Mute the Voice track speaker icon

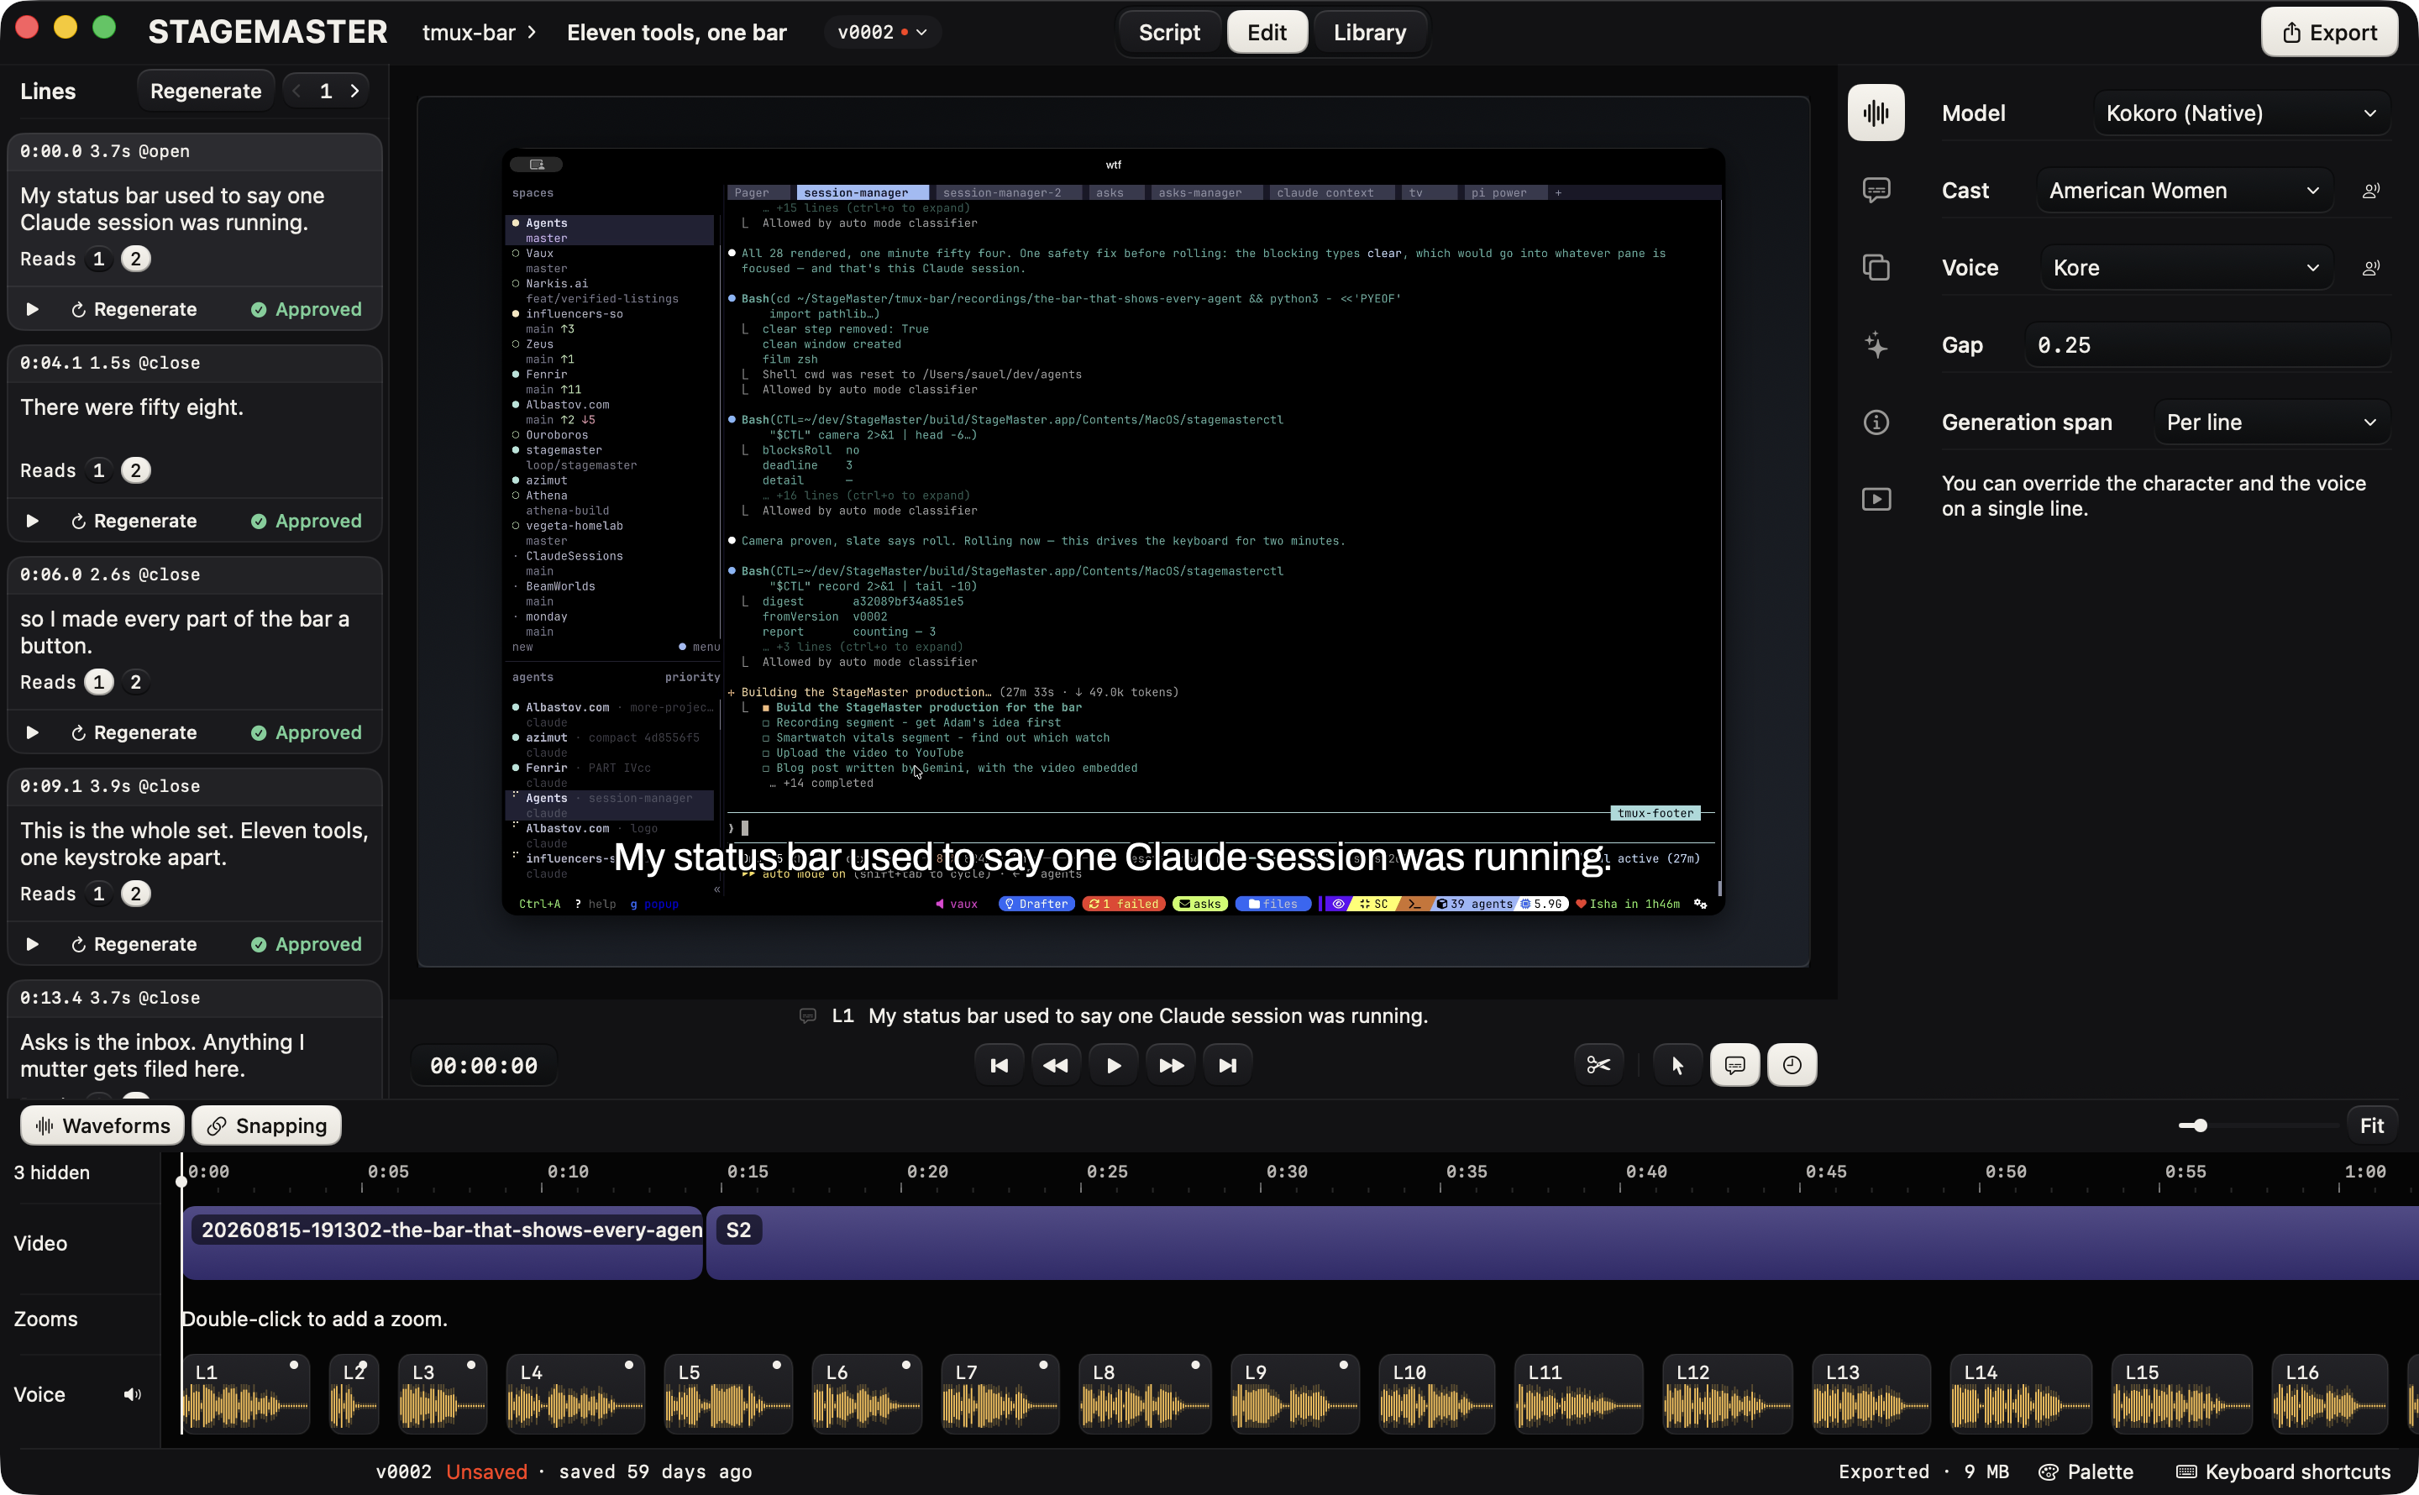[x=133, y=1394]
